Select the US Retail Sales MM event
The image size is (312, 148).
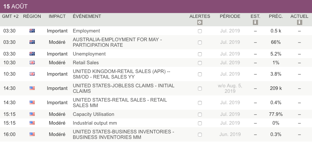click(x=120, y=103)
